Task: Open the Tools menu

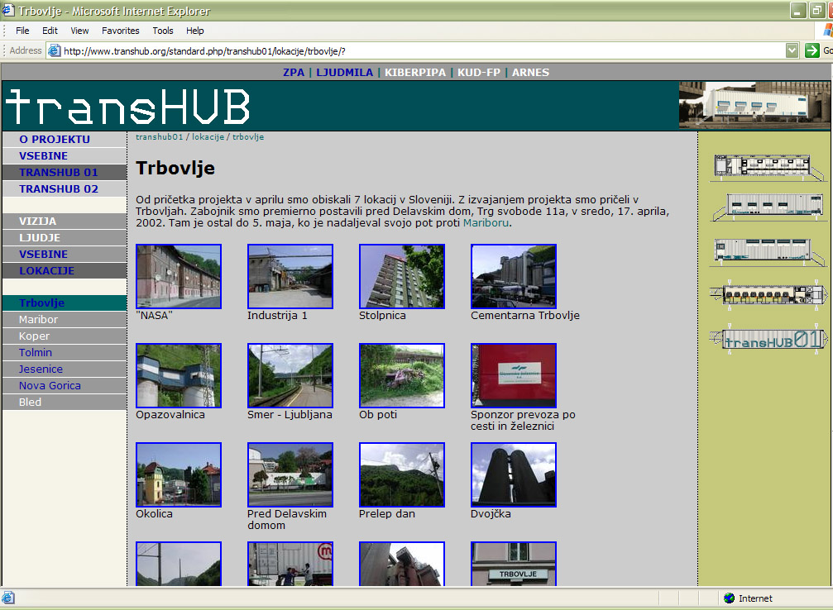Action: (x=163, y=31)
